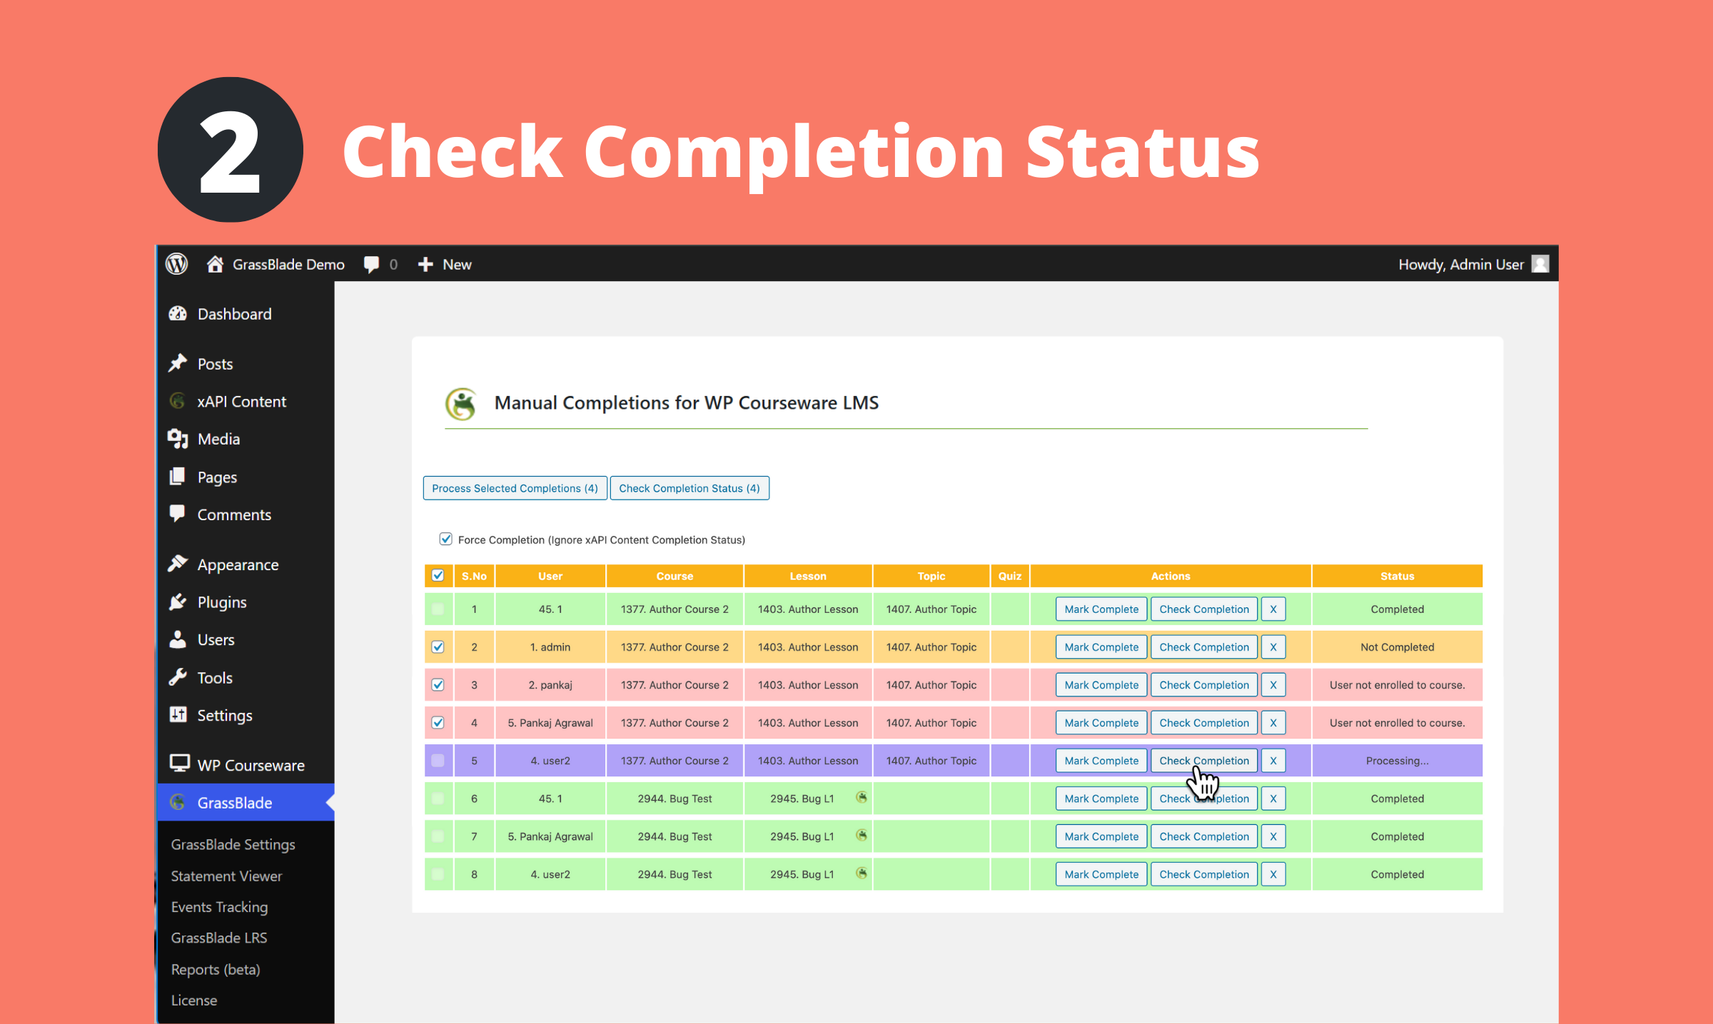Click the comments bubble icon in admin bar
This screenshot has width=1713, height=1024.
(371, 265)
